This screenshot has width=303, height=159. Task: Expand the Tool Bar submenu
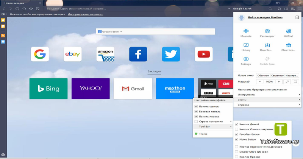(213, 126)
